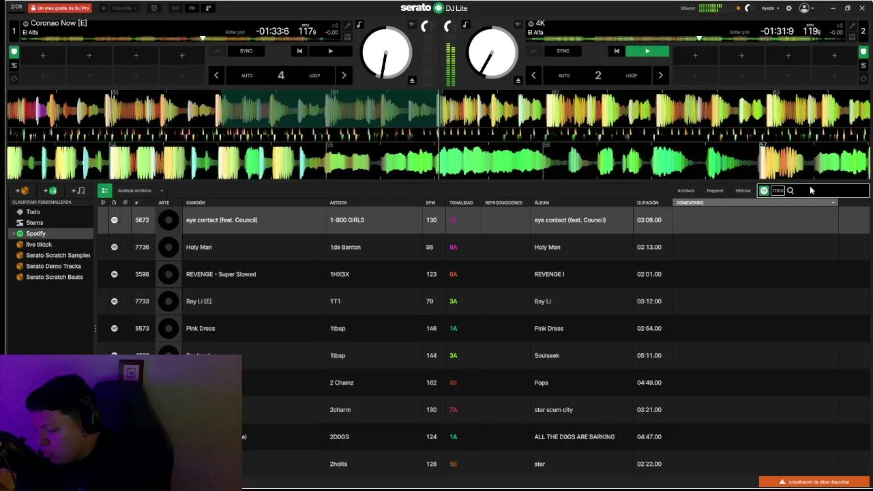
Task: Toggle auto loop 4 on deck 1
Action: 280,76
